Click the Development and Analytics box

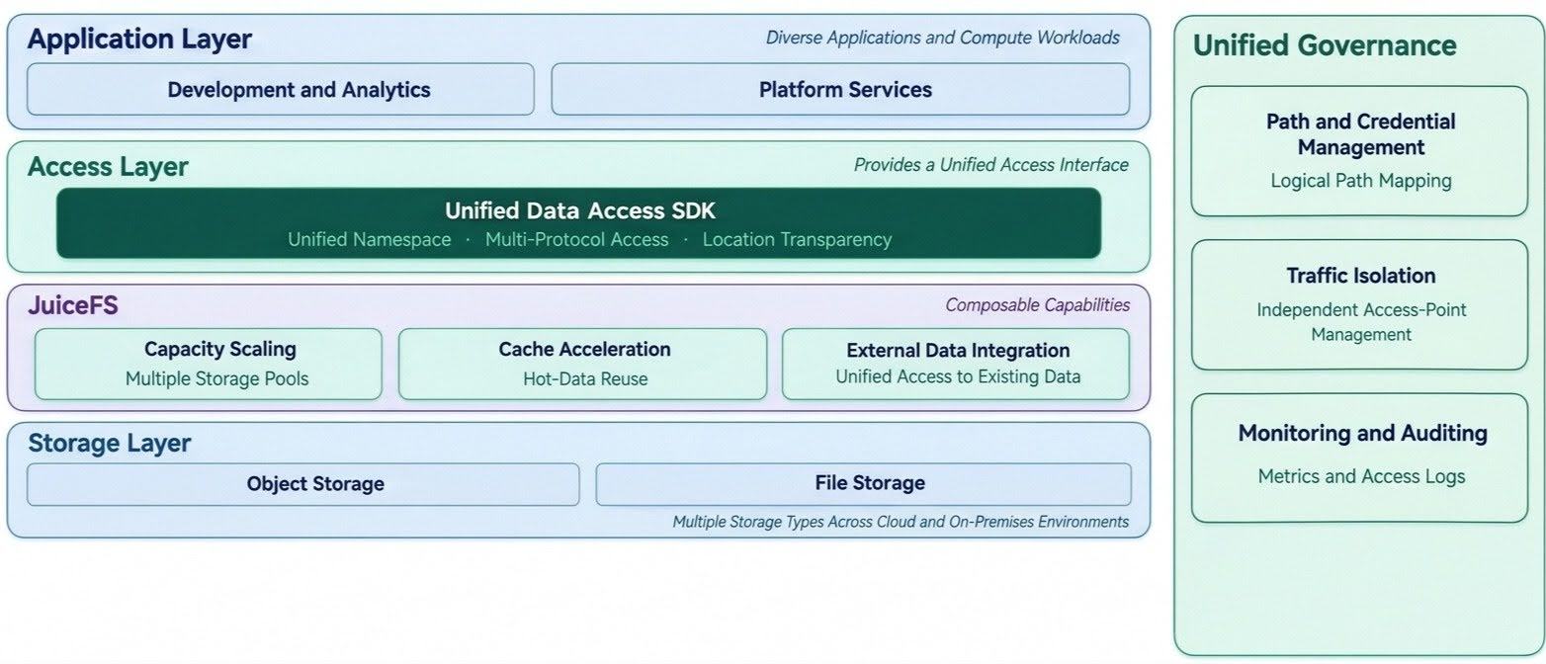(280, 90)
